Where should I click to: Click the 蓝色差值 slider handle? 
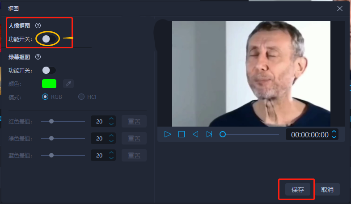[51, 155]
